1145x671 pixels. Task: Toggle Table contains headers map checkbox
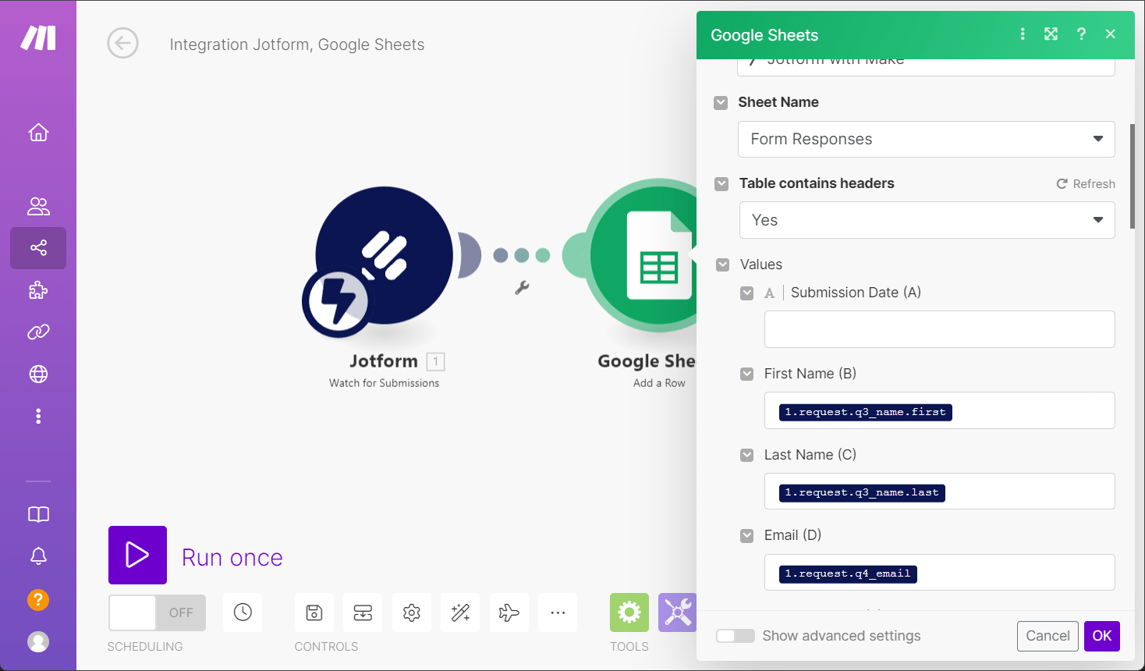[721, 183]
